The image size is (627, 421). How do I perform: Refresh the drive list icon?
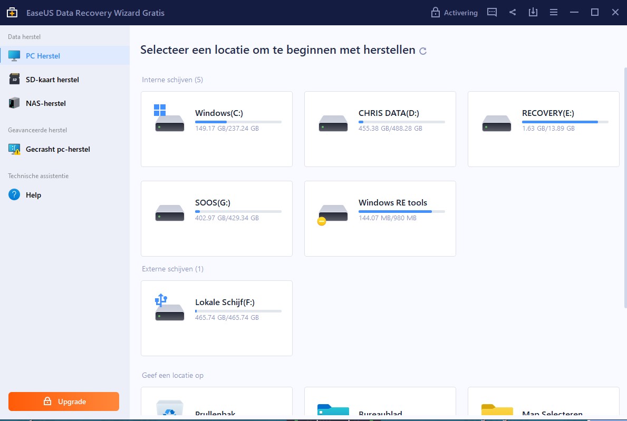(x=423, y=51)
